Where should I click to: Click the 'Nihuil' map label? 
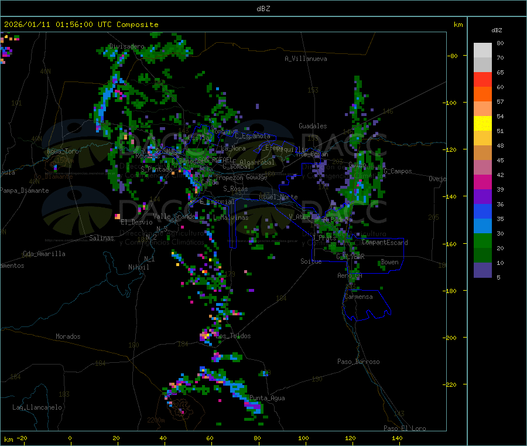pyautogui.click(x=138, y=267)
